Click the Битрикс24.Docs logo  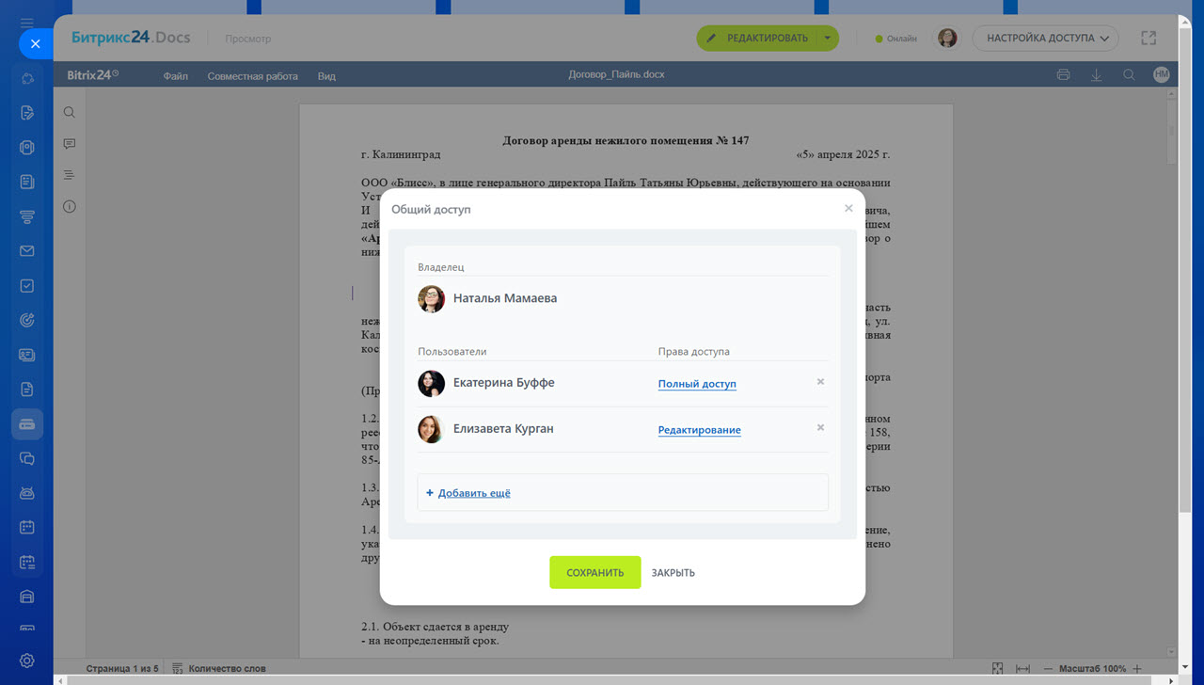(x=131, y=38)
